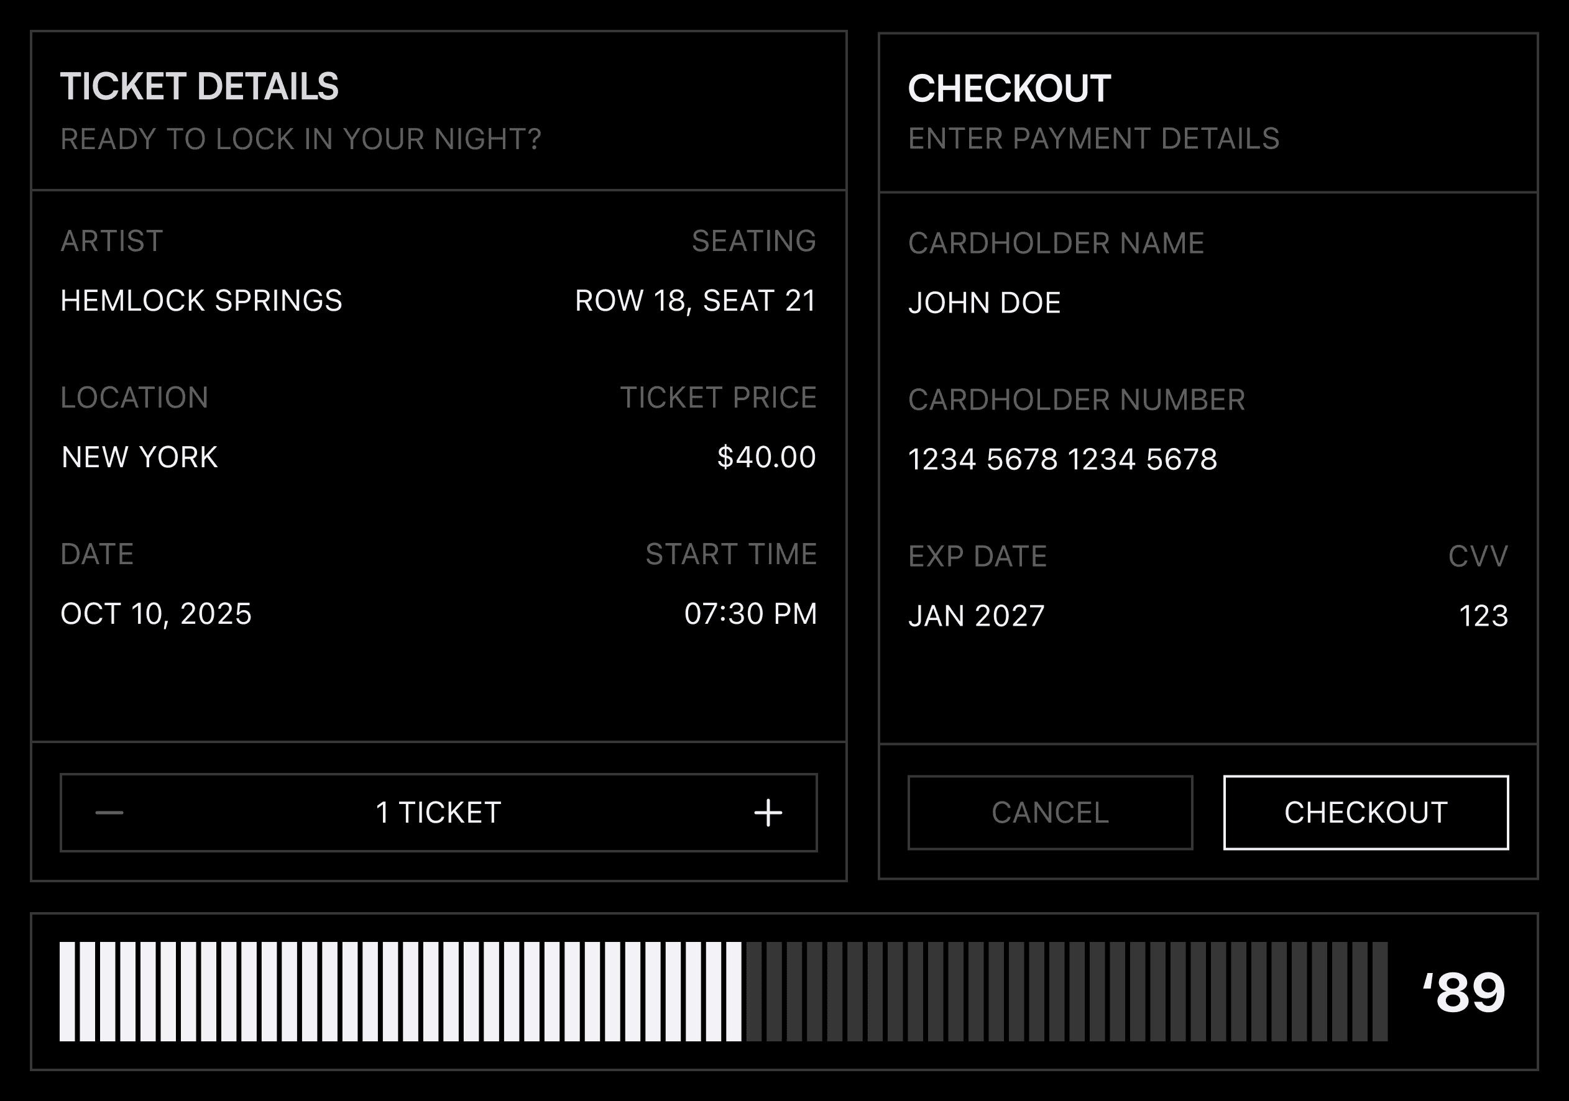Click the CHECKOUT panel heading

[1009, 89]
